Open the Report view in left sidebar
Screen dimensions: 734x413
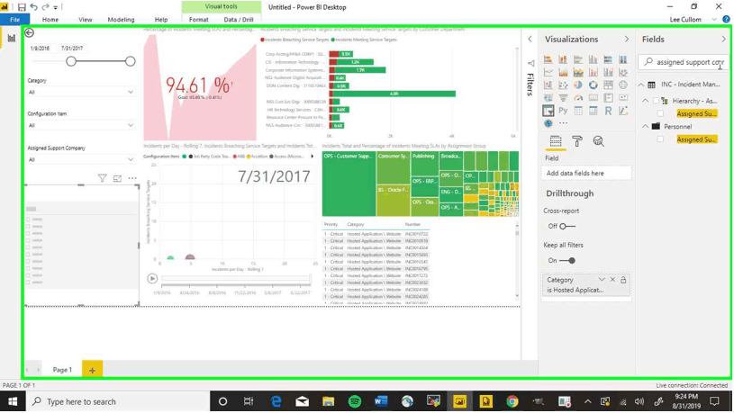click(12, 38)
